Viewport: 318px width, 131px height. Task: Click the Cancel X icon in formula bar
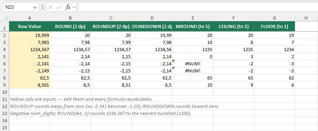[x=51, y=7]
